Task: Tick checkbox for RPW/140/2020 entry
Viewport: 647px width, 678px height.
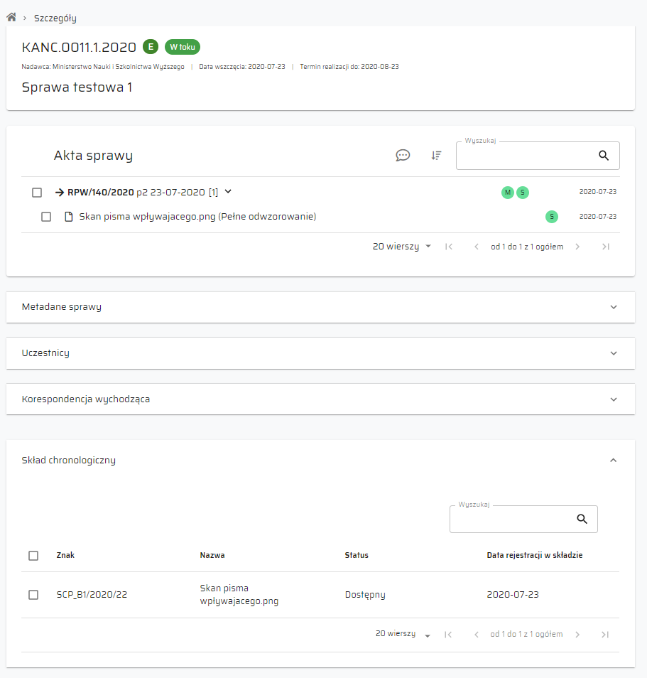Action: coord(37,193)
